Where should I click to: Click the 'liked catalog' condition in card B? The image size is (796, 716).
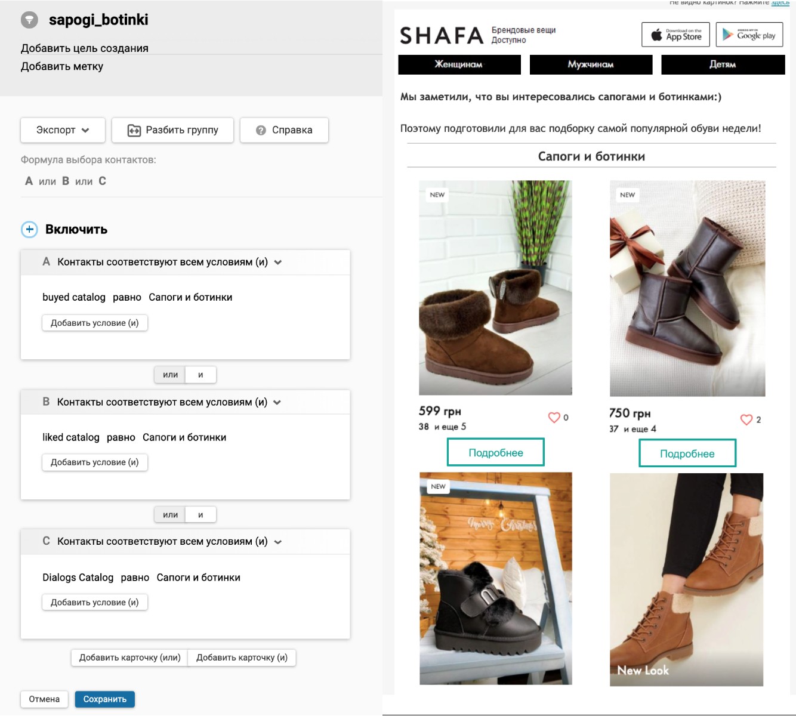click(71, 437)
